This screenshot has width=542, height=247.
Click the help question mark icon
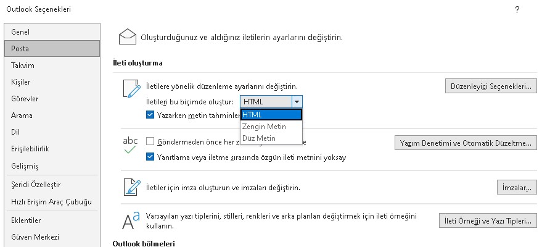pos(516,9)
